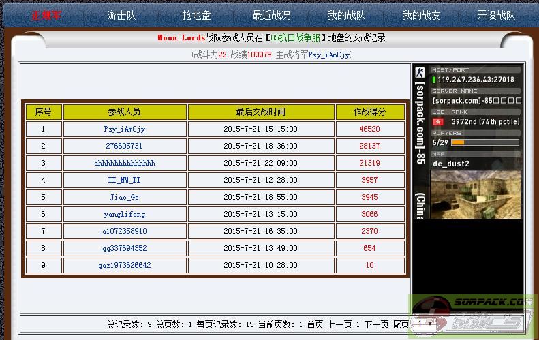Open the 游击队 menu tab
The height and width of the screenshot is (340, 539).
tap(121, 15)
